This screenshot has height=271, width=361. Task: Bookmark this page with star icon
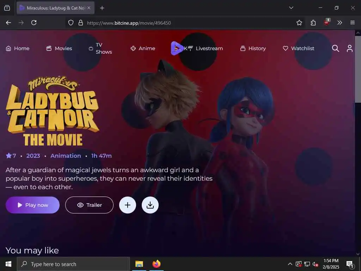[299, 23]
